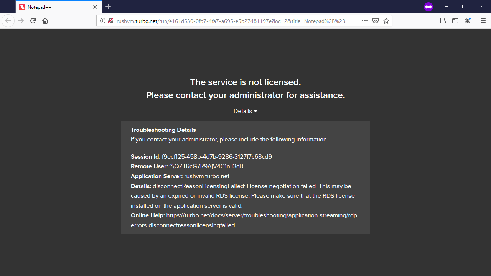Open the Firefox account menu
Viewport: 491px width, 276px height.
pos(468,21)
